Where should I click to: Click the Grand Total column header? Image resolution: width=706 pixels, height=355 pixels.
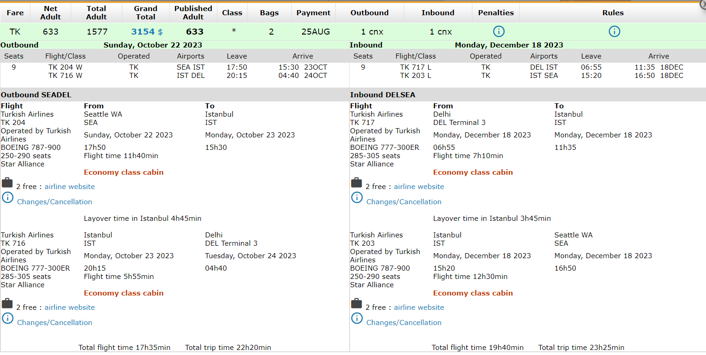point(145,13)
